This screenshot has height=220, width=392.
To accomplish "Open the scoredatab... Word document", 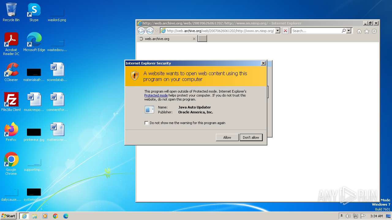I will (57, 72).
